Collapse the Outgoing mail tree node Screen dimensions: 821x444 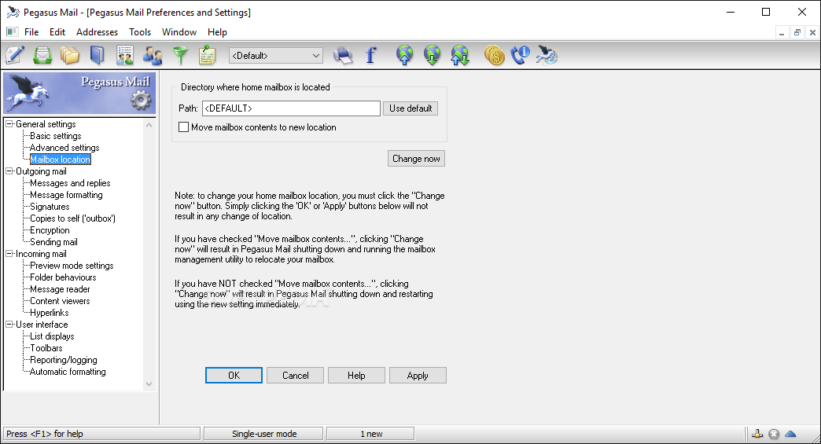click(9, 171)
